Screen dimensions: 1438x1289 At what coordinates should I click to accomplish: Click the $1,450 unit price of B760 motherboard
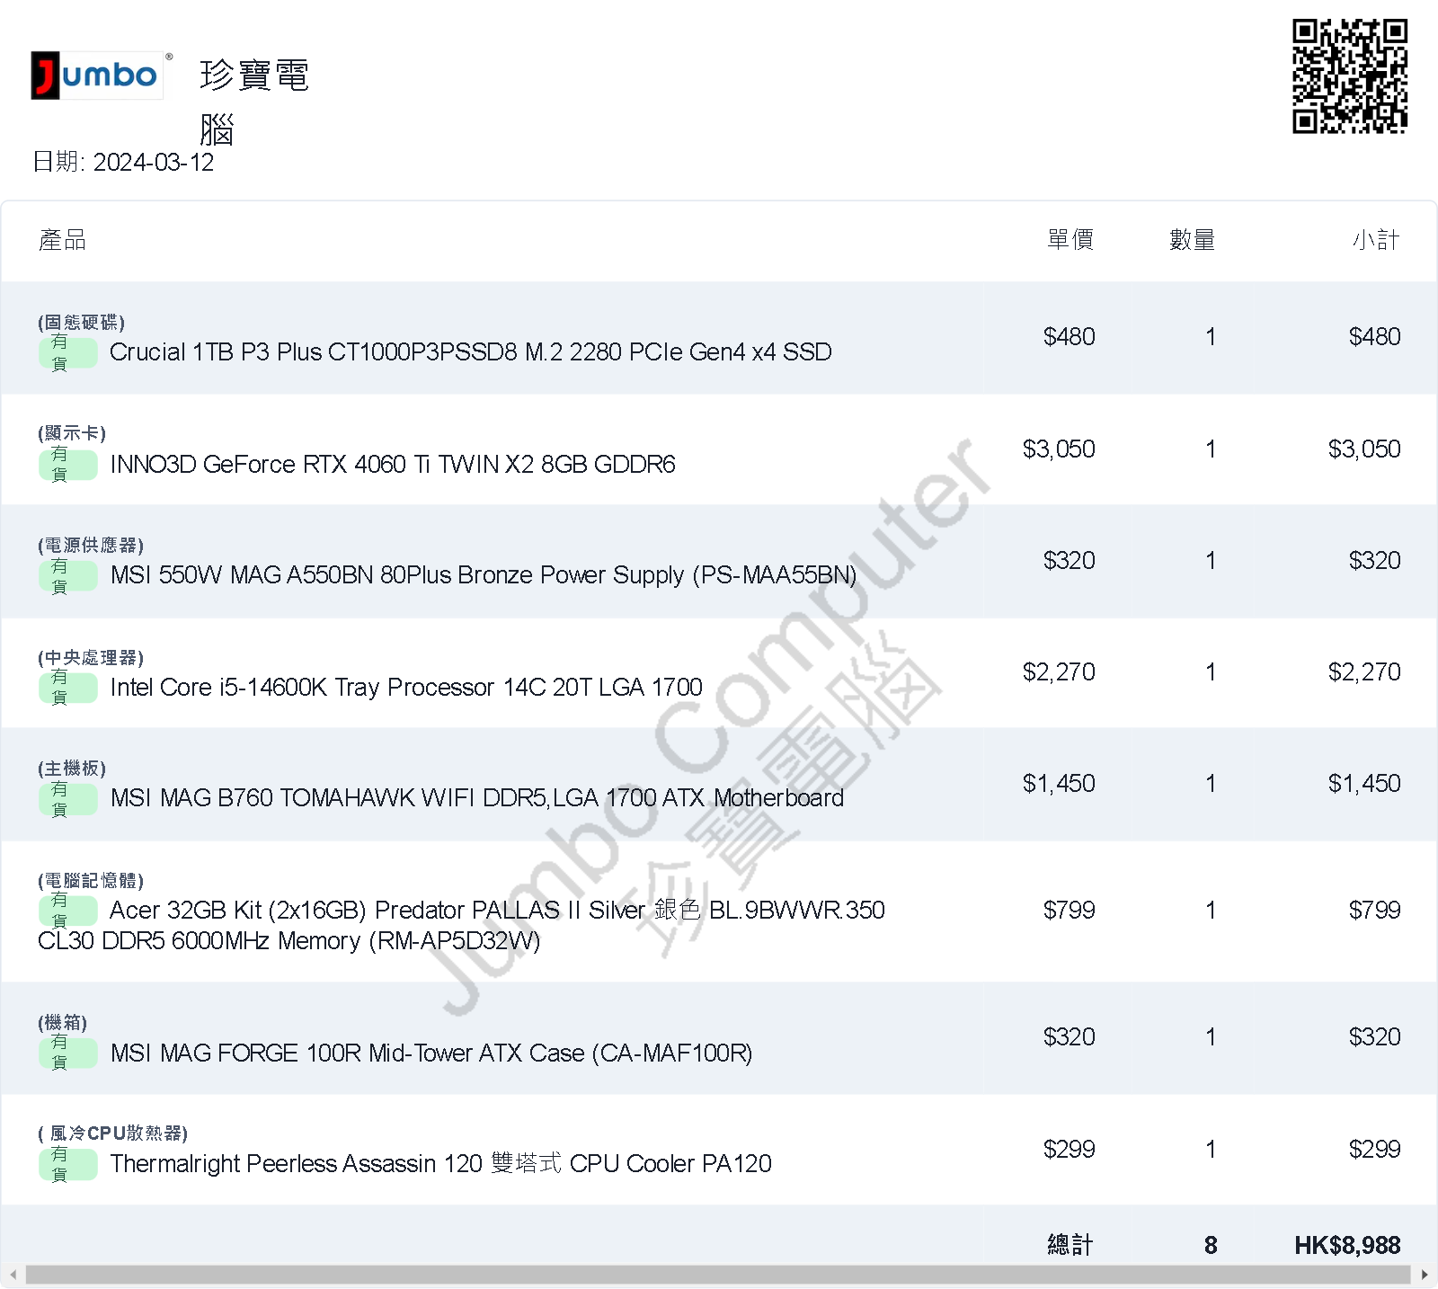point(1059,784)
